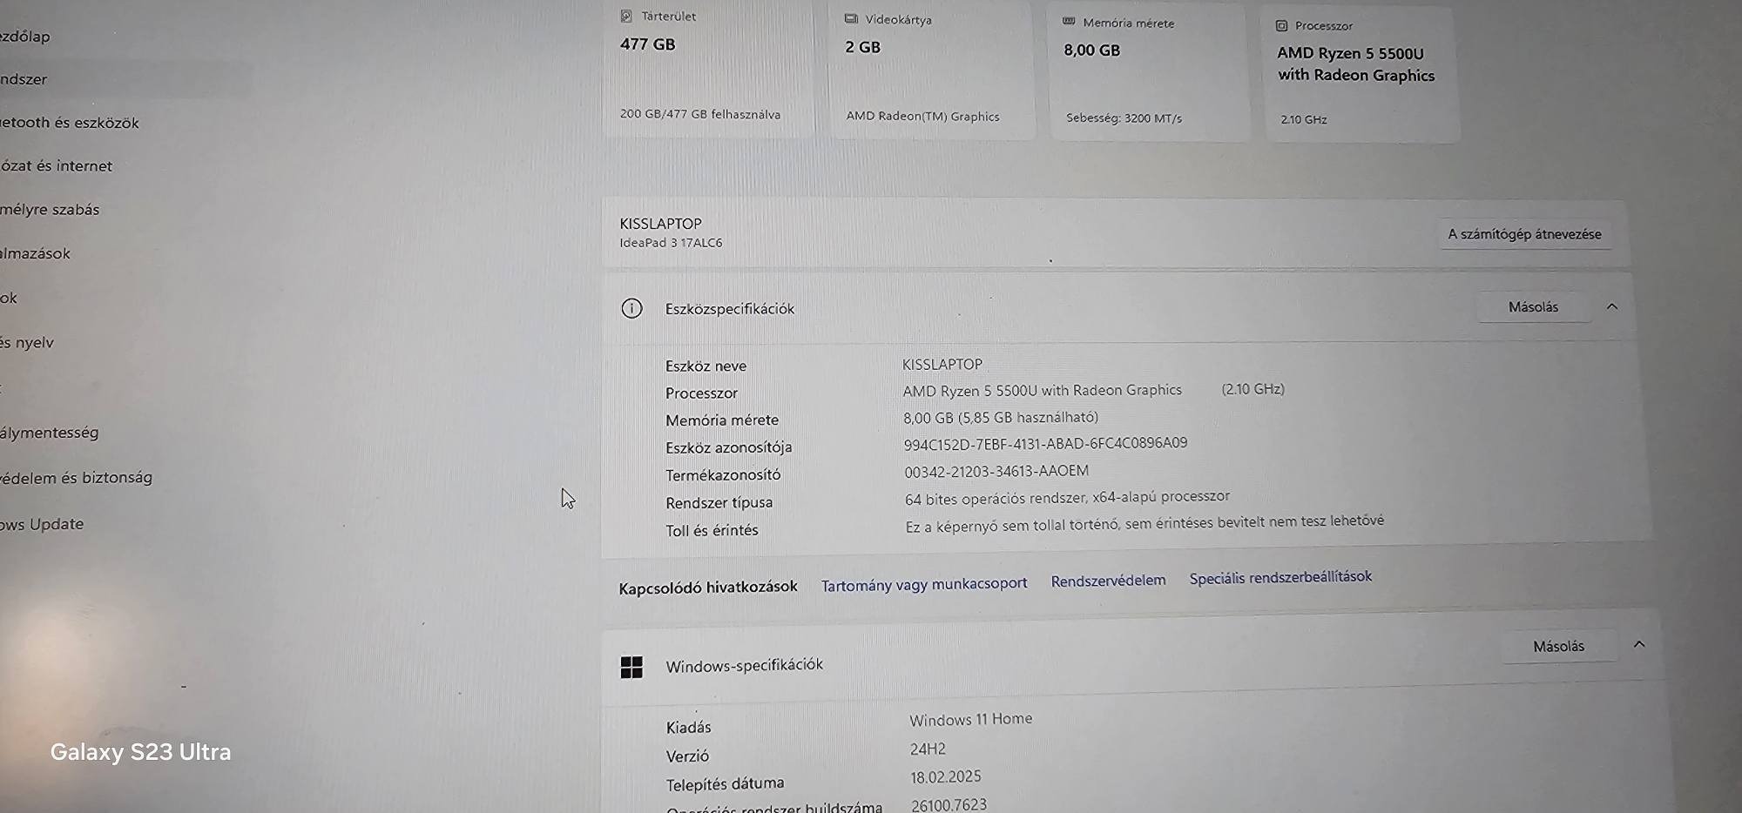Click the Videokártya graphics card icon
Screen dimensions: 1742x813
851,19
